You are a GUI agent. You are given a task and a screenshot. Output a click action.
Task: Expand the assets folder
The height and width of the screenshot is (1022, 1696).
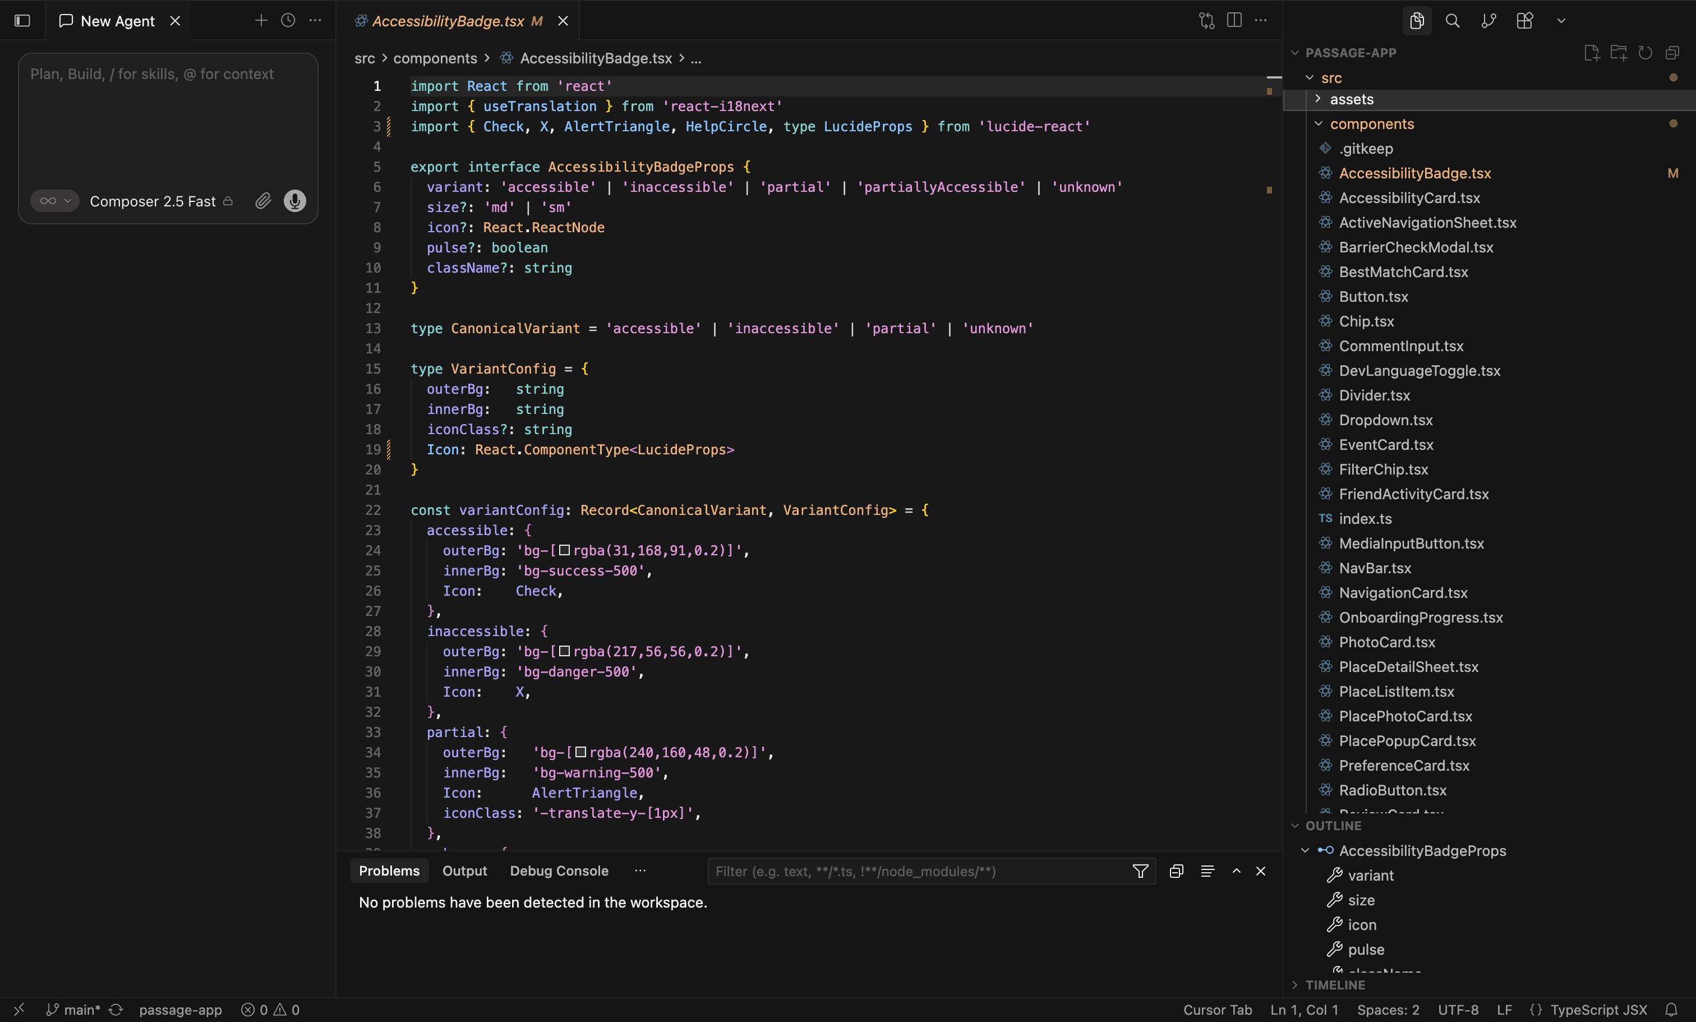point(1318,99)
